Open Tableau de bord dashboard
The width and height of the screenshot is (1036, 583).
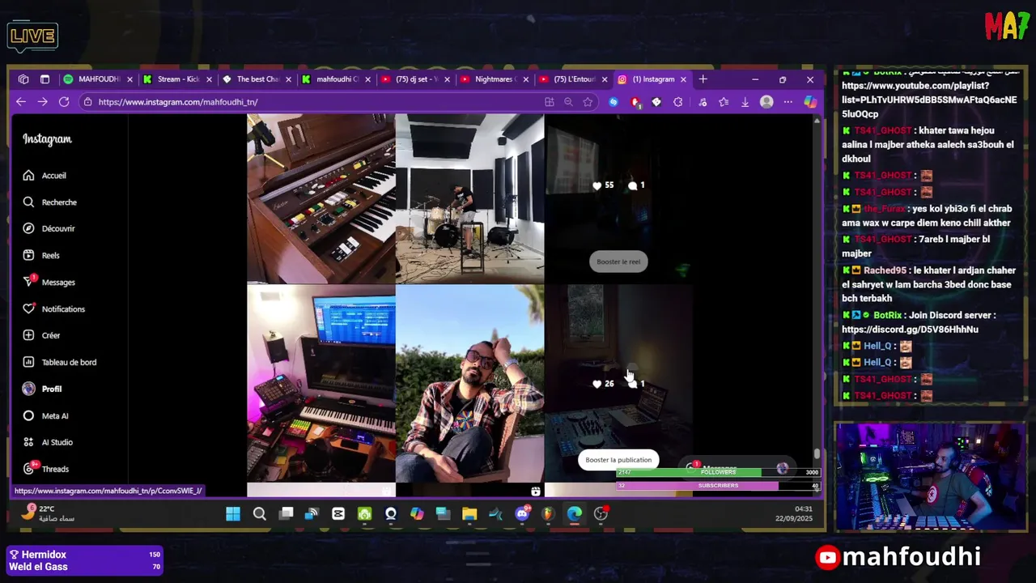pyautogui.click(x=59, y=362)
